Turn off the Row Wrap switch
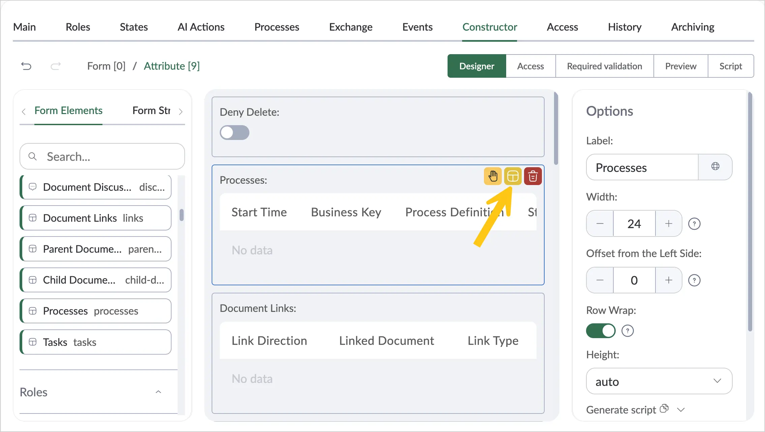Image resolution: width=765 pixels, height=432 pixels. click(601, 331)
